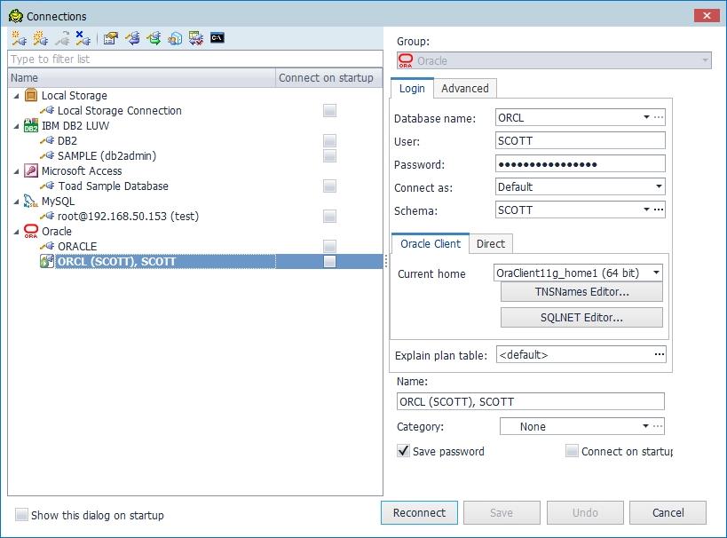Open the TNSNames Editor
The height and width of the screenshot is (538, 727).
point(581,292)
